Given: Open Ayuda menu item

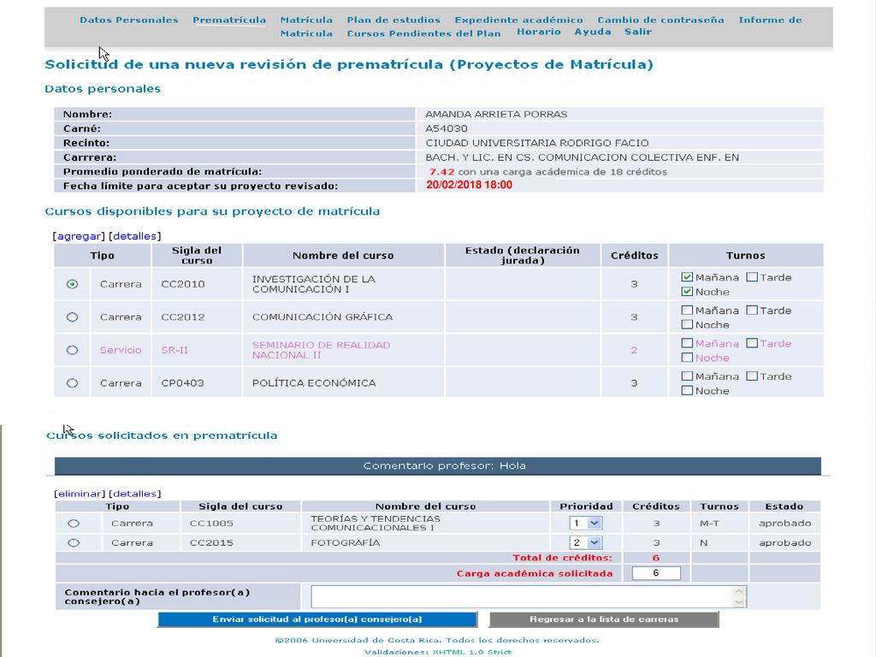Looking at the screenshot, I should tap(593, 32).
